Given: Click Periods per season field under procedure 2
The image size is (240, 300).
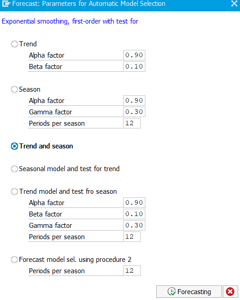Looking at the screenshot, I should [x=132, y=271].
